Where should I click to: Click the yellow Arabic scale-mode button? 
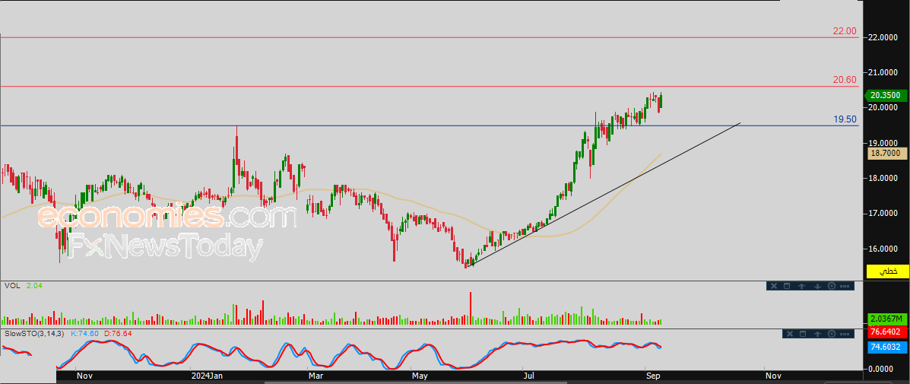click(886, 271)
